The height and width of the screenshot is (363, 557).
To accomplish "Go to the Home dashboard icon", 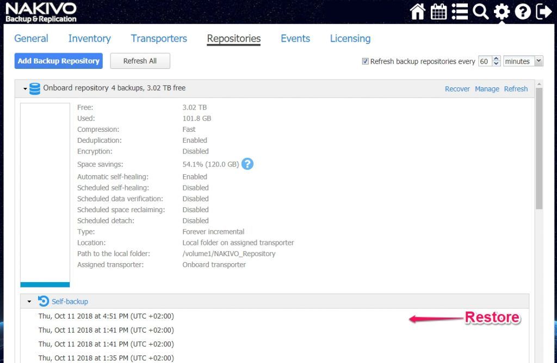I will click(x=417, y=11).
